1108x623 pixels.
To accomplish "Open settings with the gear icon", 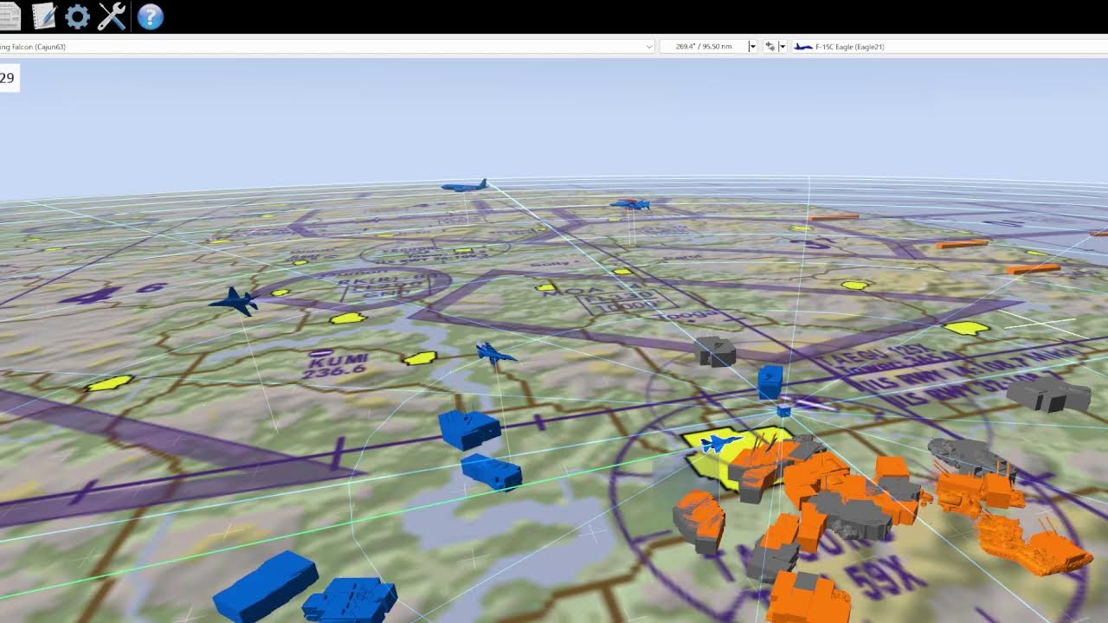I will coord(78,16).
